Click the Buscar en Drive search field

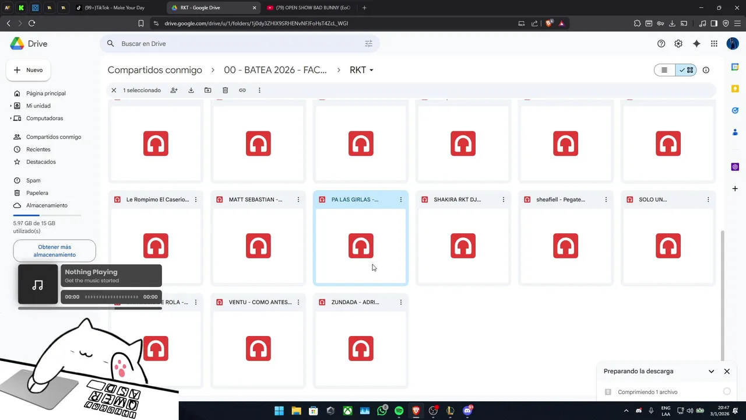point(240,44)
